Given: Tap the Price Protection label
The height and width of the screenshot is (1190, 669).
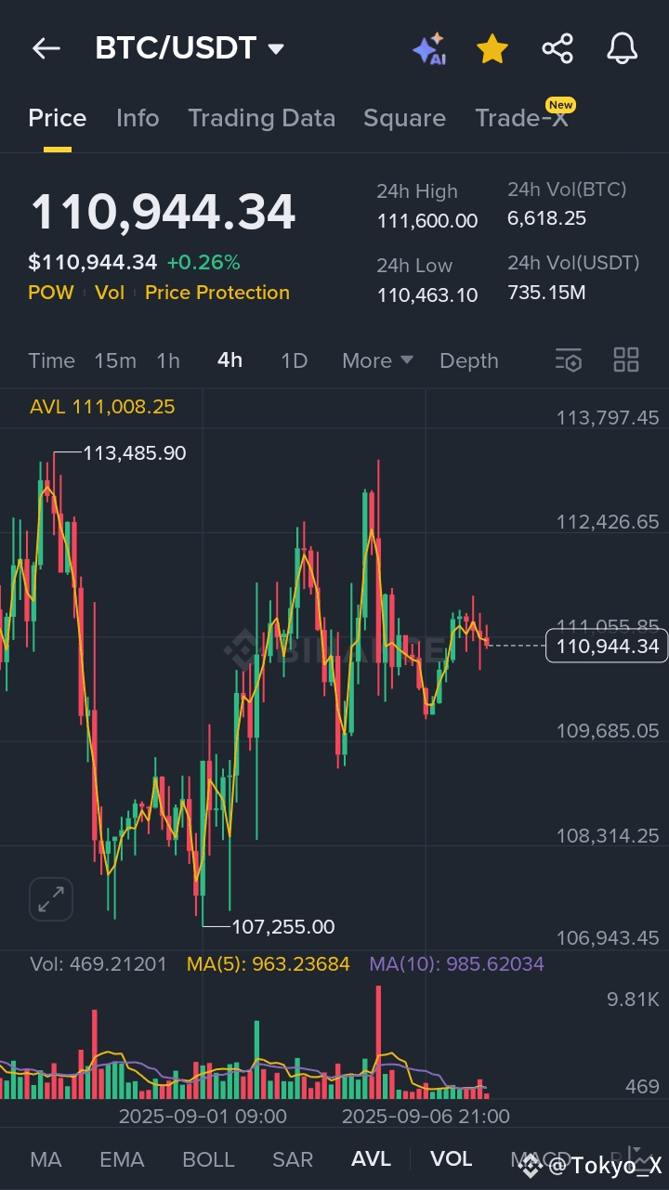Looking at the screenshot, I should pyautogui.click(x=217, y=293).
